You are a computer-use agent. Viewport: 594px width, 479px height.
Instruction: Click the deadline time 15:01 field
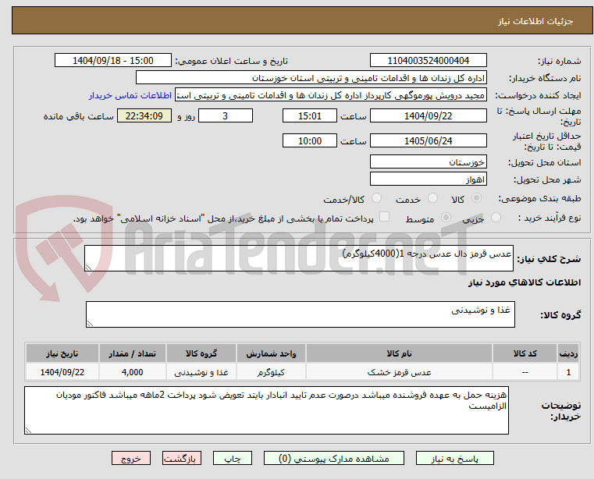(310, 116)
